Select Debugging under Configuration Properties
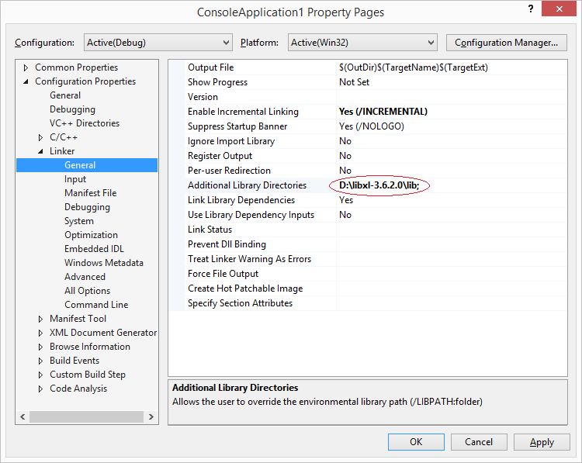This screenshot has width=582, height=463. (72, 109)
